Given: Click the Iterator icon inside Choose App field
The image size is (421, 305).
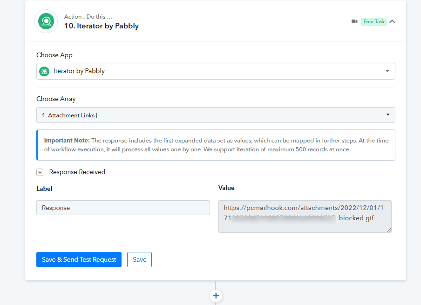Looking at the screenshot, I should point(44,71).
